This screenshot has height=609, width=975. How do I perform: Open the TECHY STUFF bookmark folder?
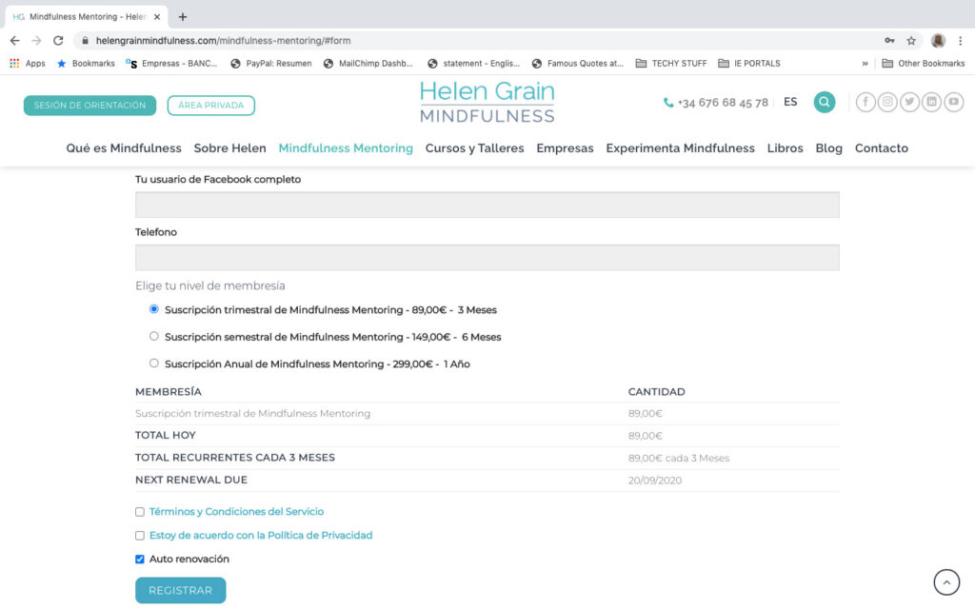(671, 64)
